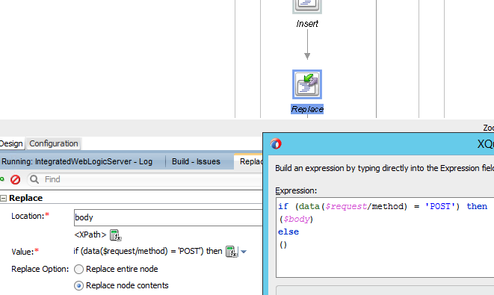The width and height of the screenshot is (494, 295).
Task: Select the Replace entire node option
Action: 78,269
